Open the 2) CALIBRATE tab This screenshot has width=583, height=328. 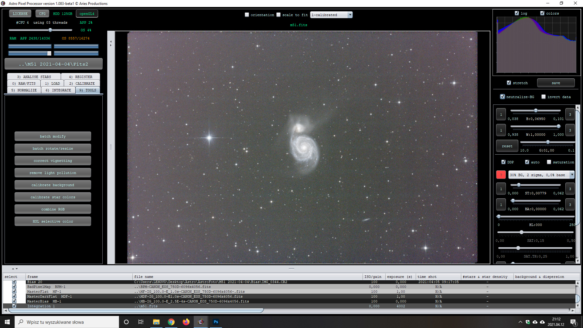(x=82, y=84)
